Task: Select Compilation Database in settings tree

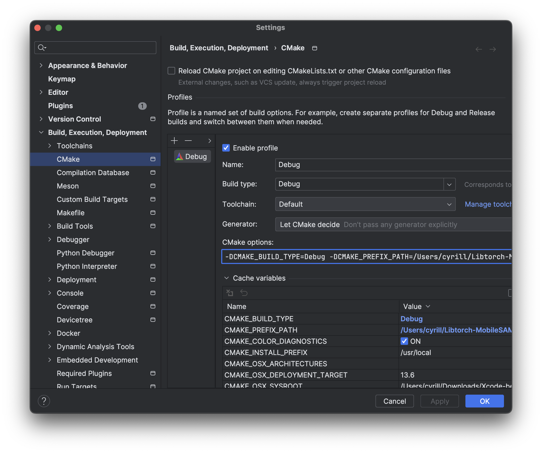Action: pyautogui.click(x=93, y=173)
